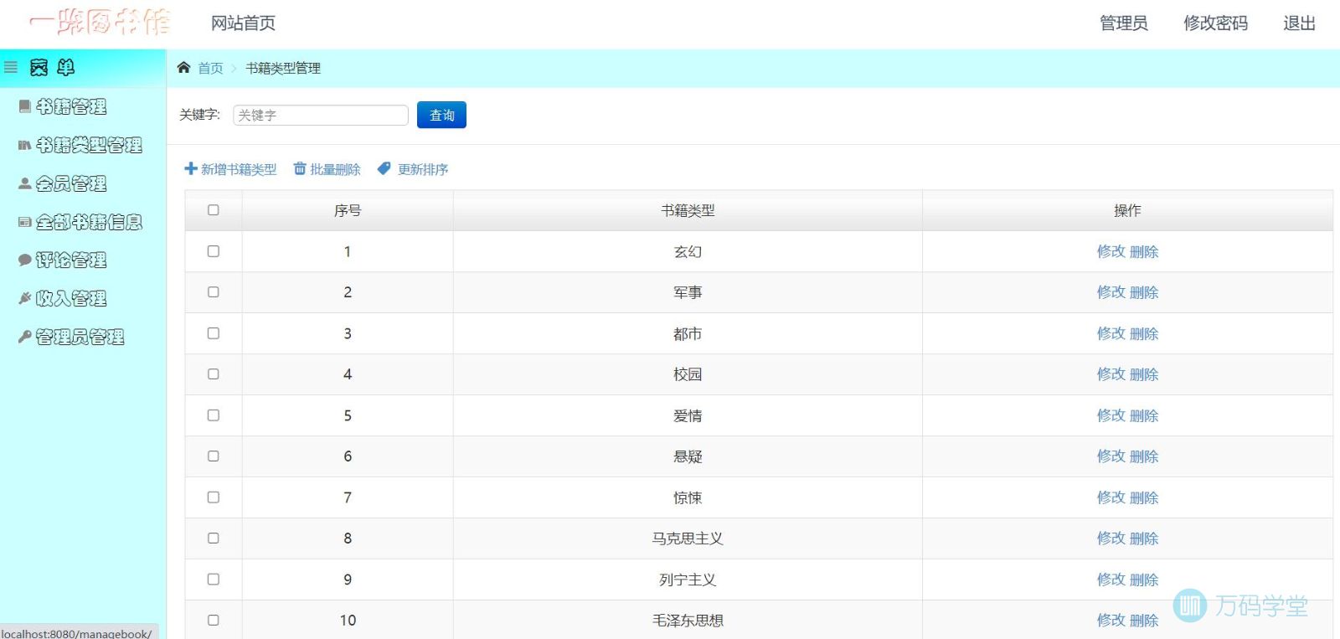Click the hamburger menu icon in sidebar header

coord(11,67)
